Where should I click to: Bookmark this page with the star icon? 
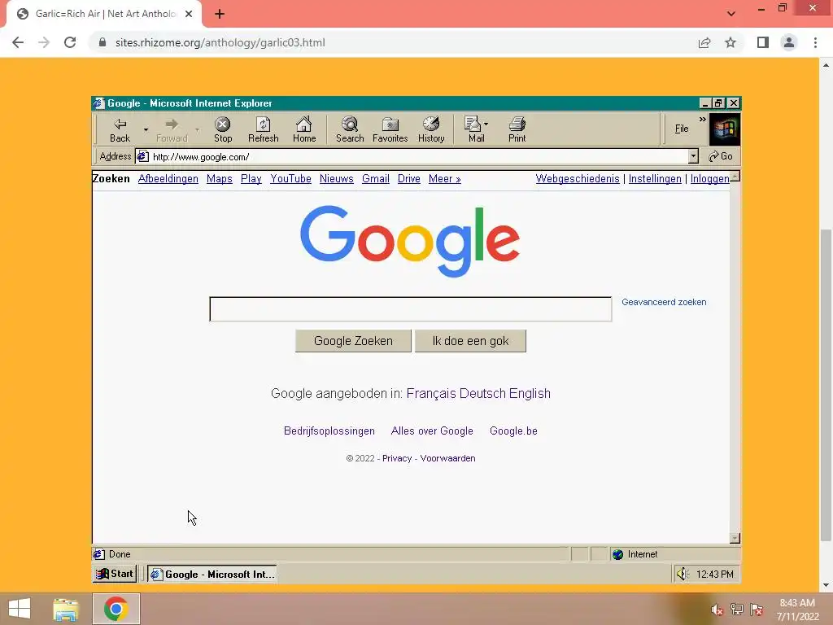click(731, 42)
